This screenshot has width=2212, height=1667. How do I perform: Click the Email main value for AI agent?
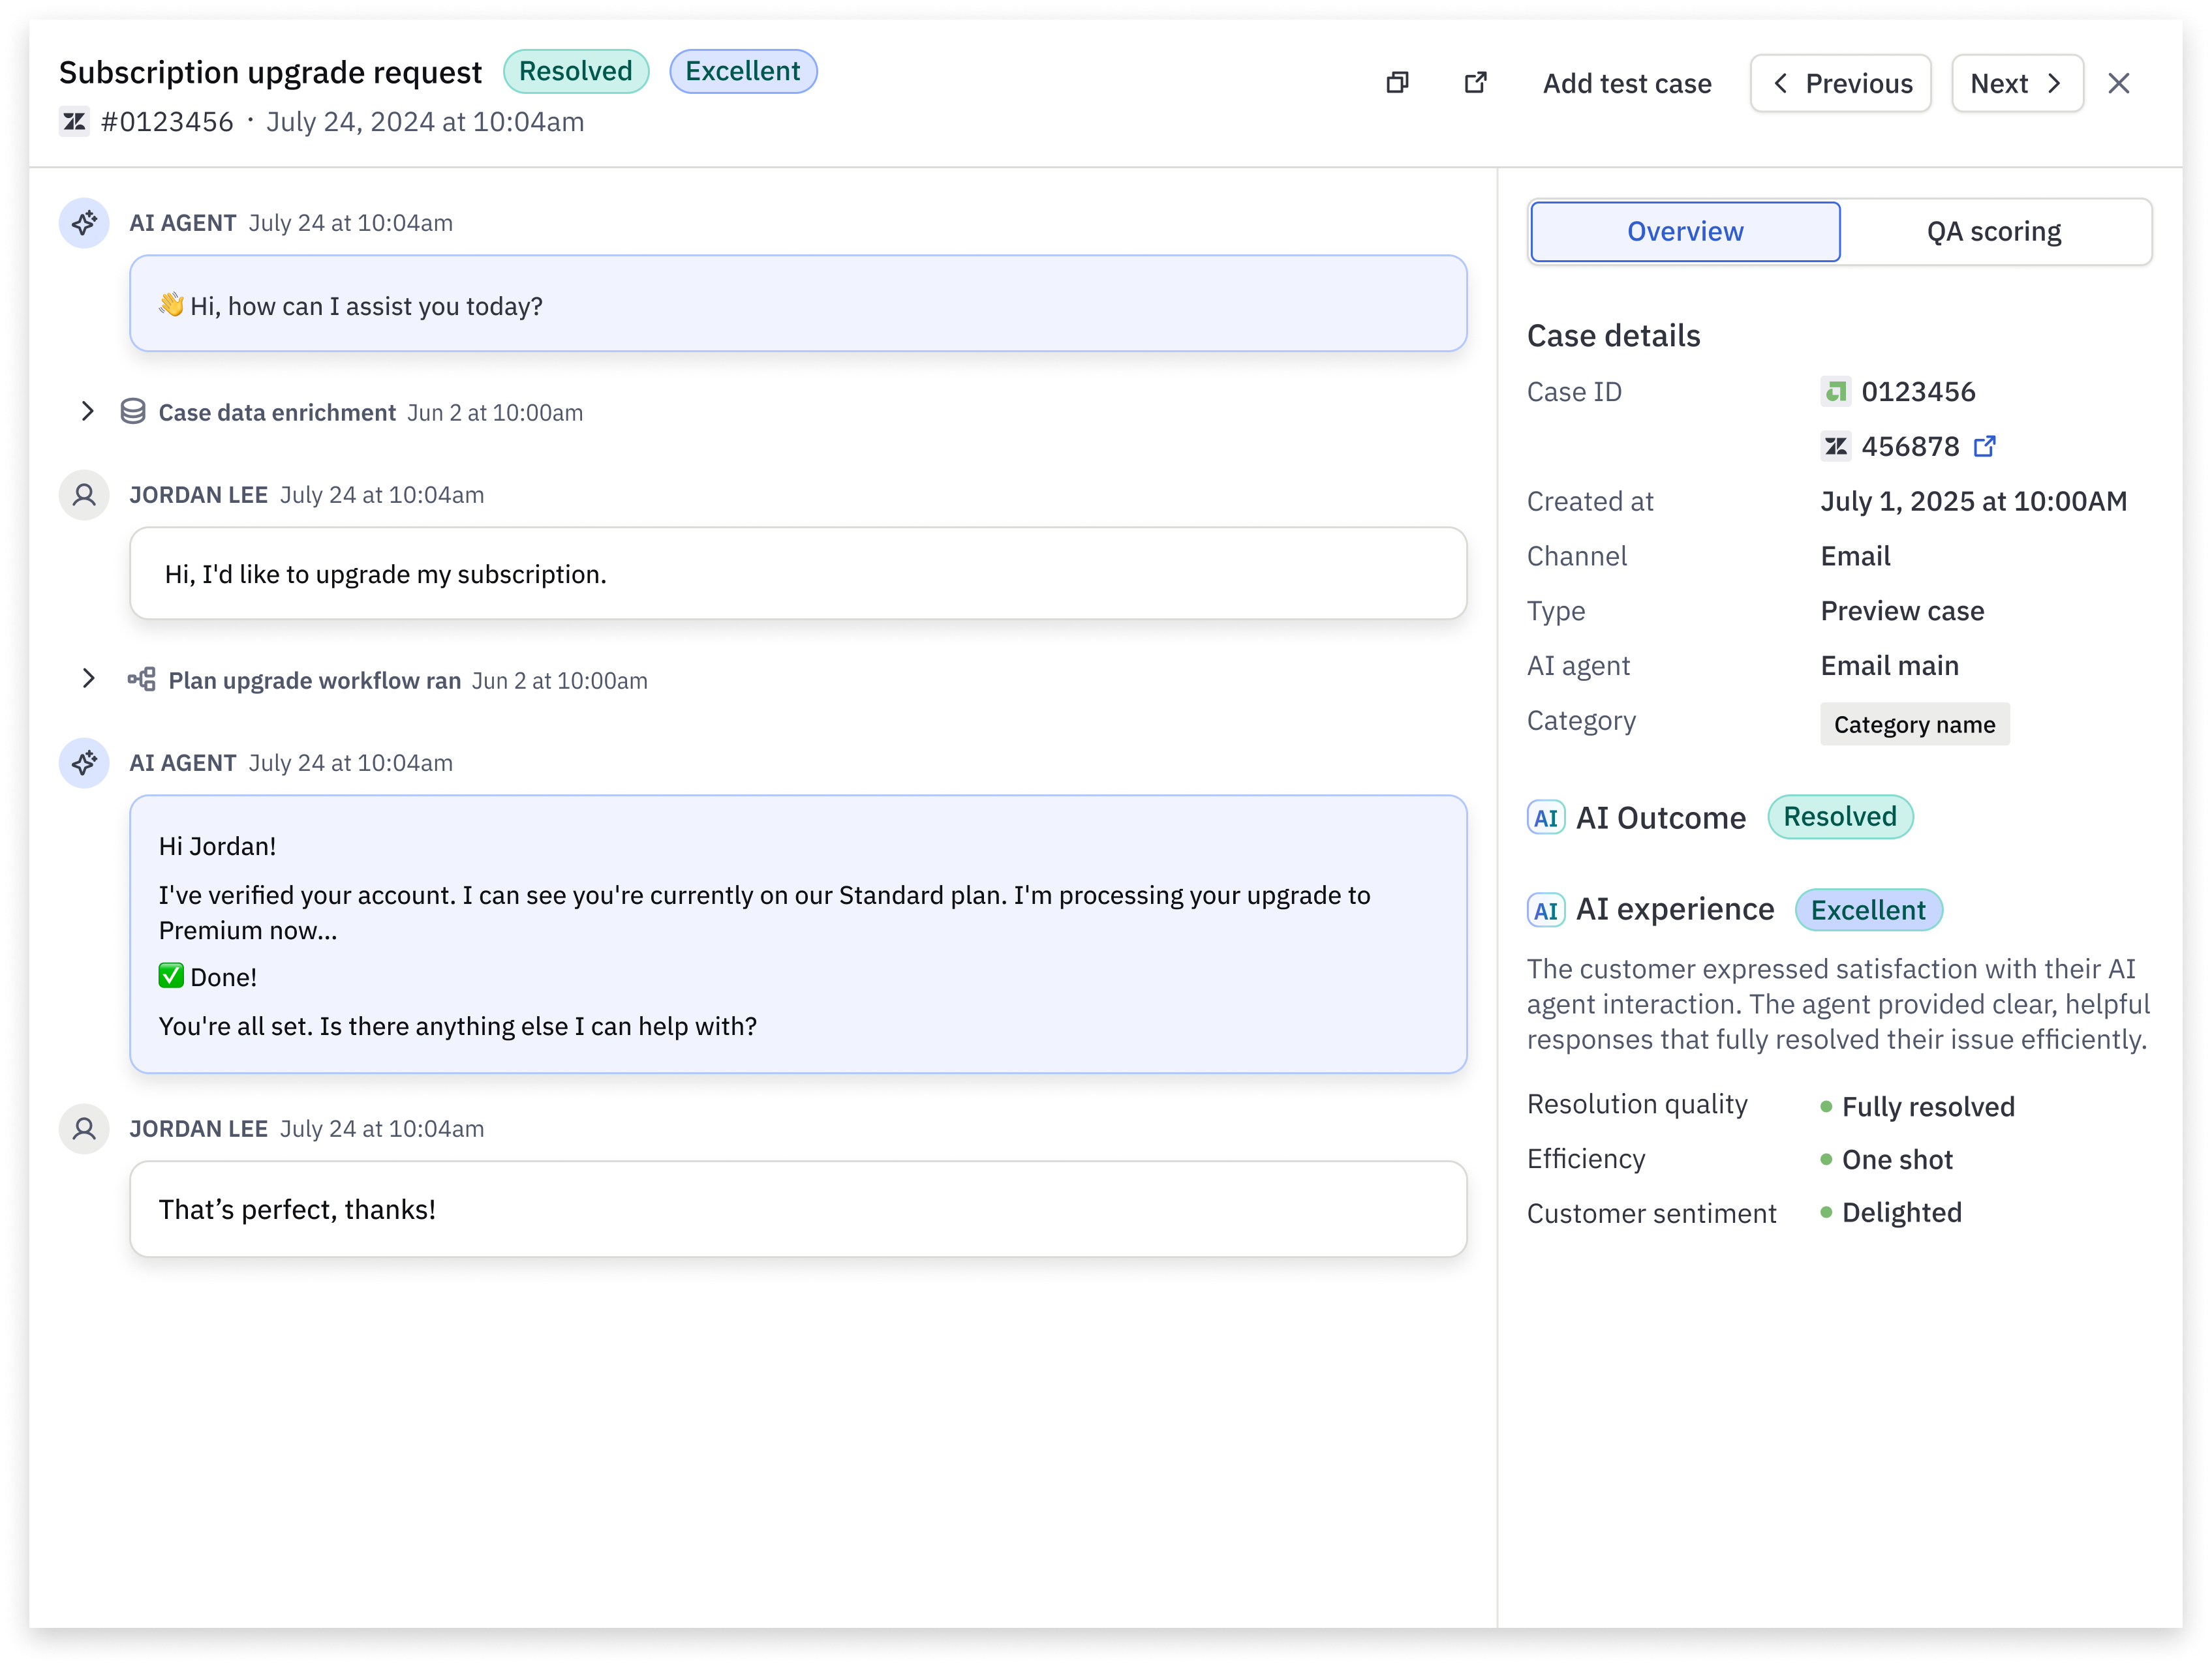[x=1889, y=666]
